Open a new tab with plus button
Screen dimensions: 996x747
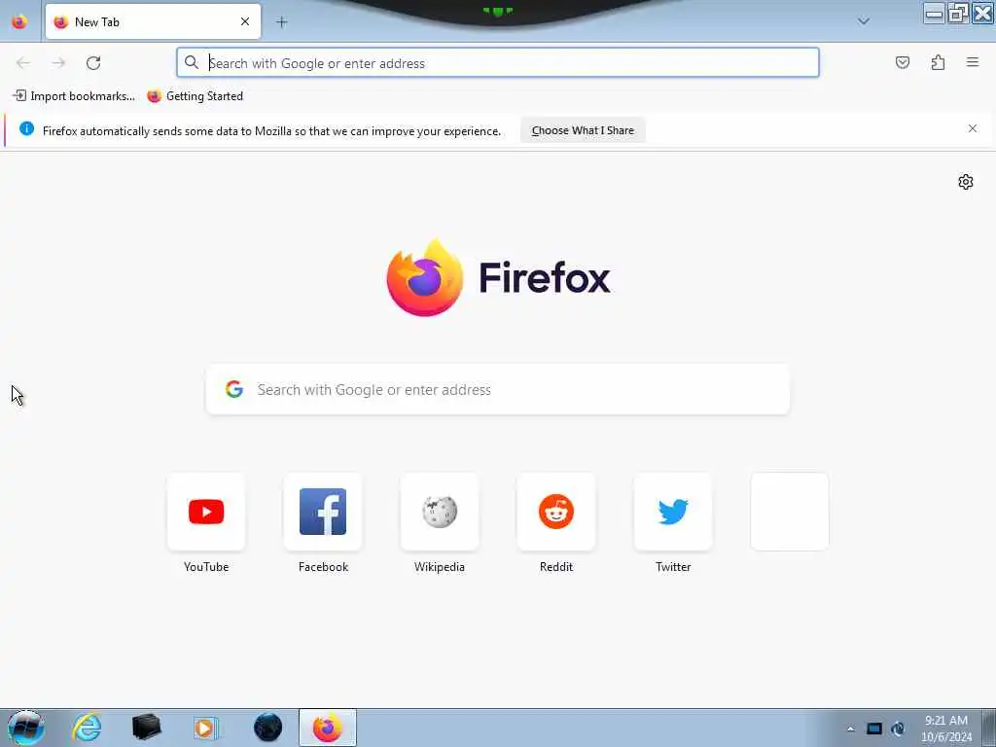click(281, 22)
